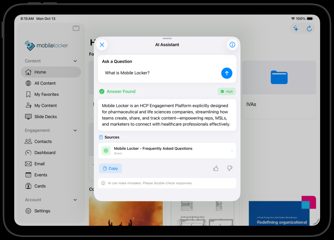Collapse the Content section
The image size is (334, 240).
[x=75, y=61]
